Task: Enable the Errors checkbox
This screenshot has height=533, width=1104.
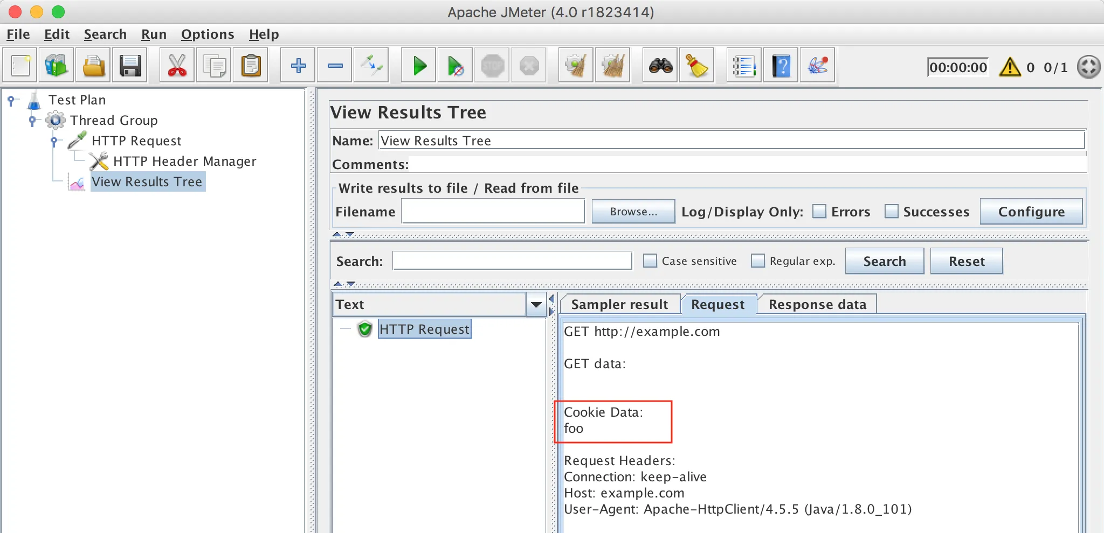Action: tap(819, 212)
